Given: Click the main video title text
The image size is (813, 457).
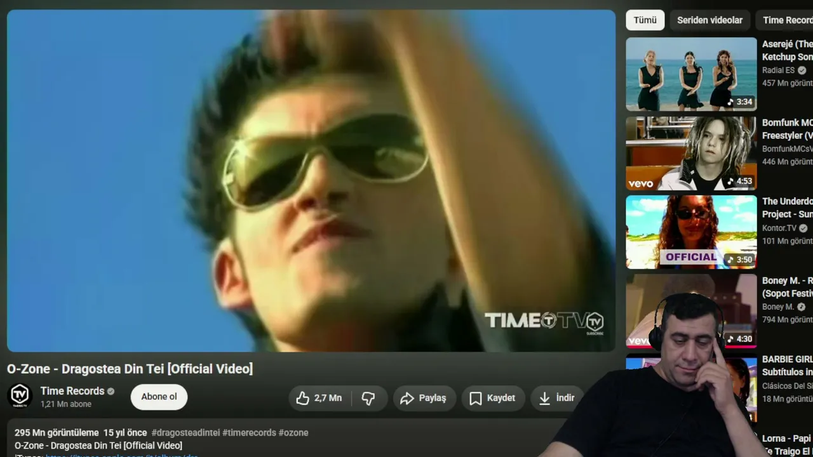Looking at the screenshot, I should click(x=130, y=369).
